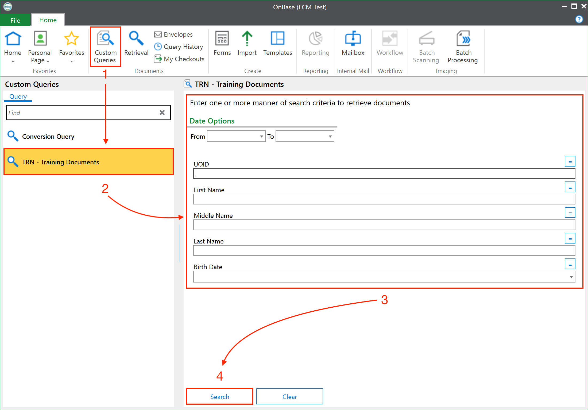Screen dimensions: 588x410
Task: Open Custom Queries
Action: [105, 47]
